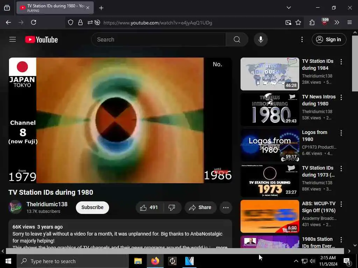Image resolution: width=358 pixels, height=268 pixels.
Task: Open more actions ellipsis under video
Action: (x=226, y=207)
